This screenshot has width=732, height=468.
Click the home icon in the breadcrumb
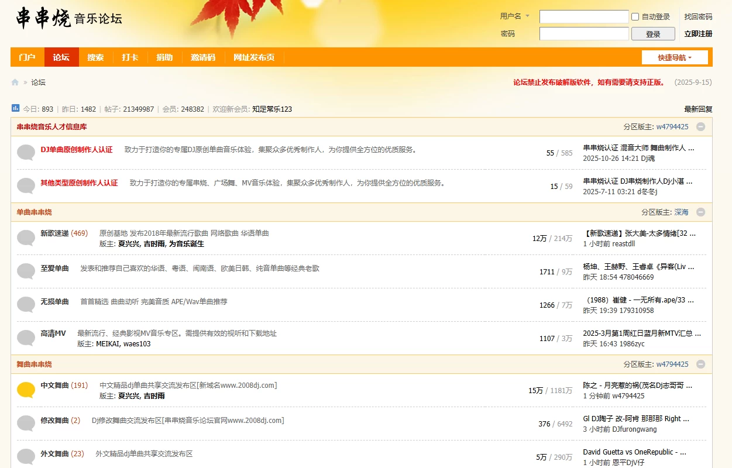pyautogui.click(x=15, y=82)
